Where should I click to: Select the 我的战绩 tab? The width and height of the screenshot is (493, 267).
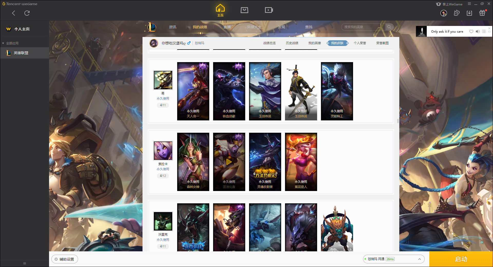pos(200,27)
